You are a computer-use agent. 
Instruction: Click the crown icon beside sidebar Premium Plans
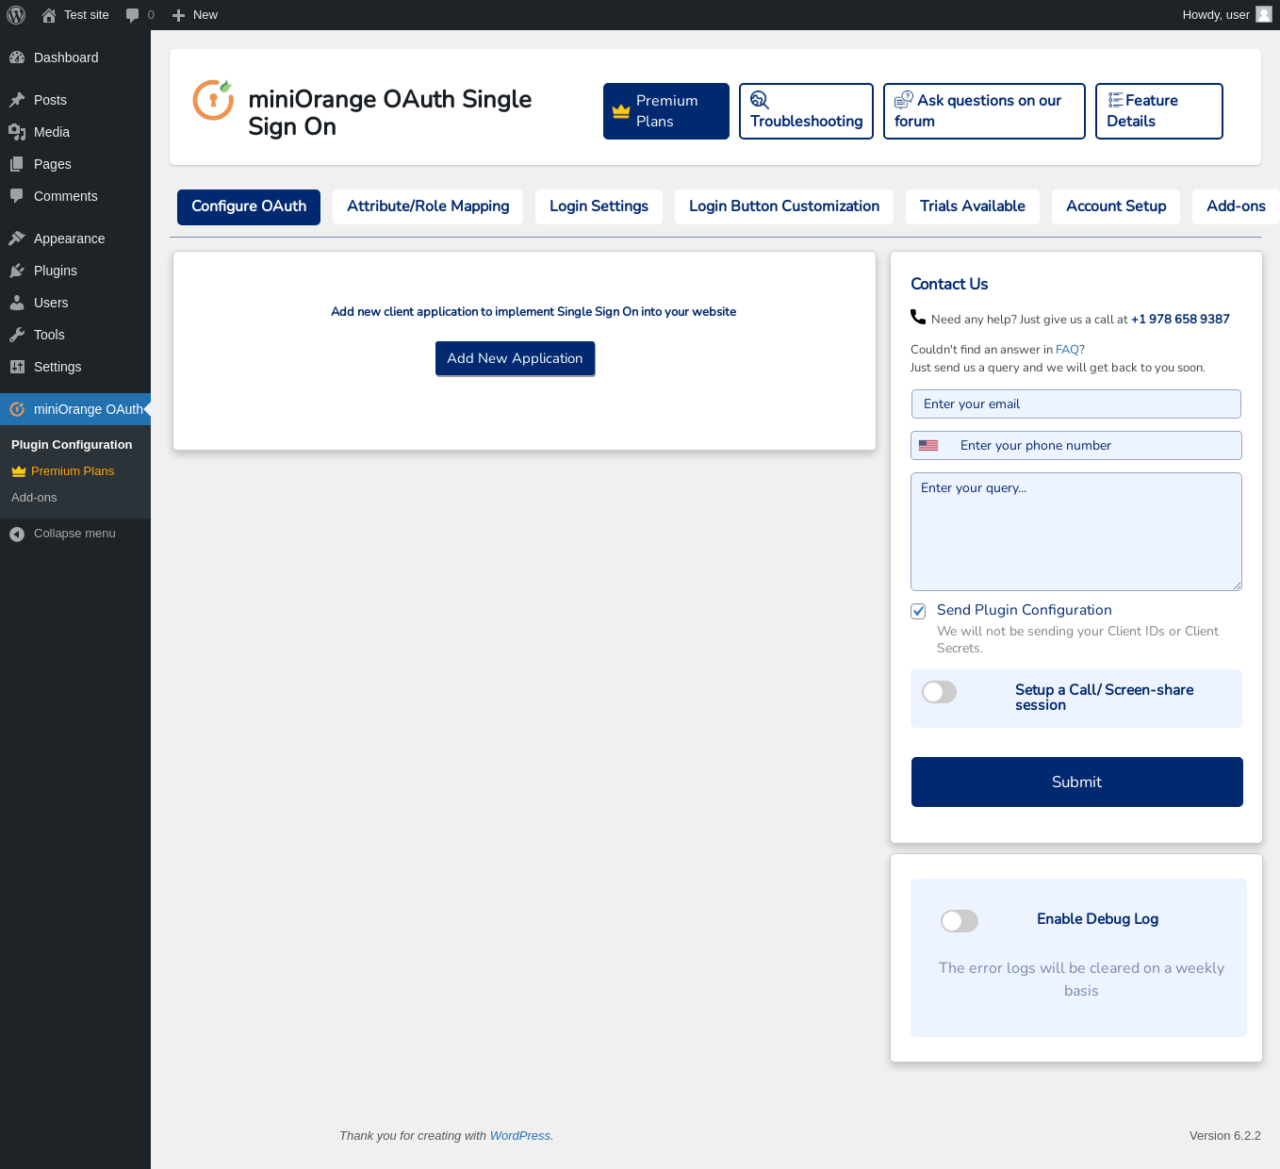point(19,471)
